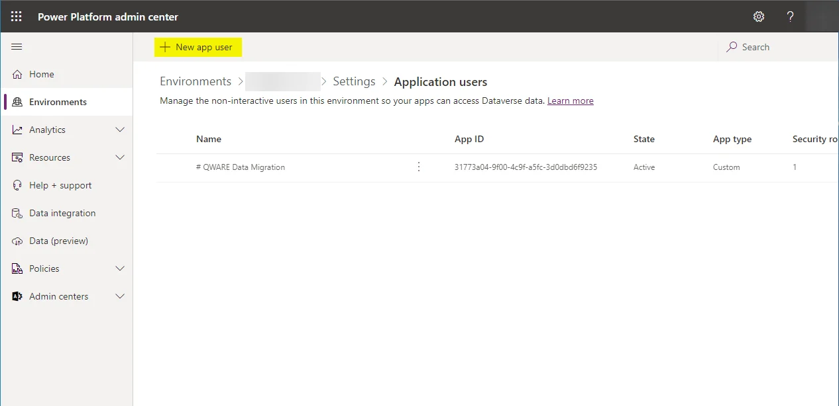Viewport: 839px width, 406px height.
Task: Click the Policies sidebar icon
Action: tap(18, 268)
